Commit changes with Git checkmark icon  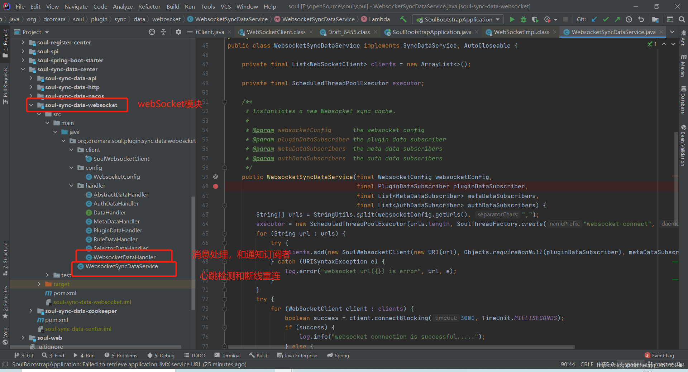tap(606, 19)
